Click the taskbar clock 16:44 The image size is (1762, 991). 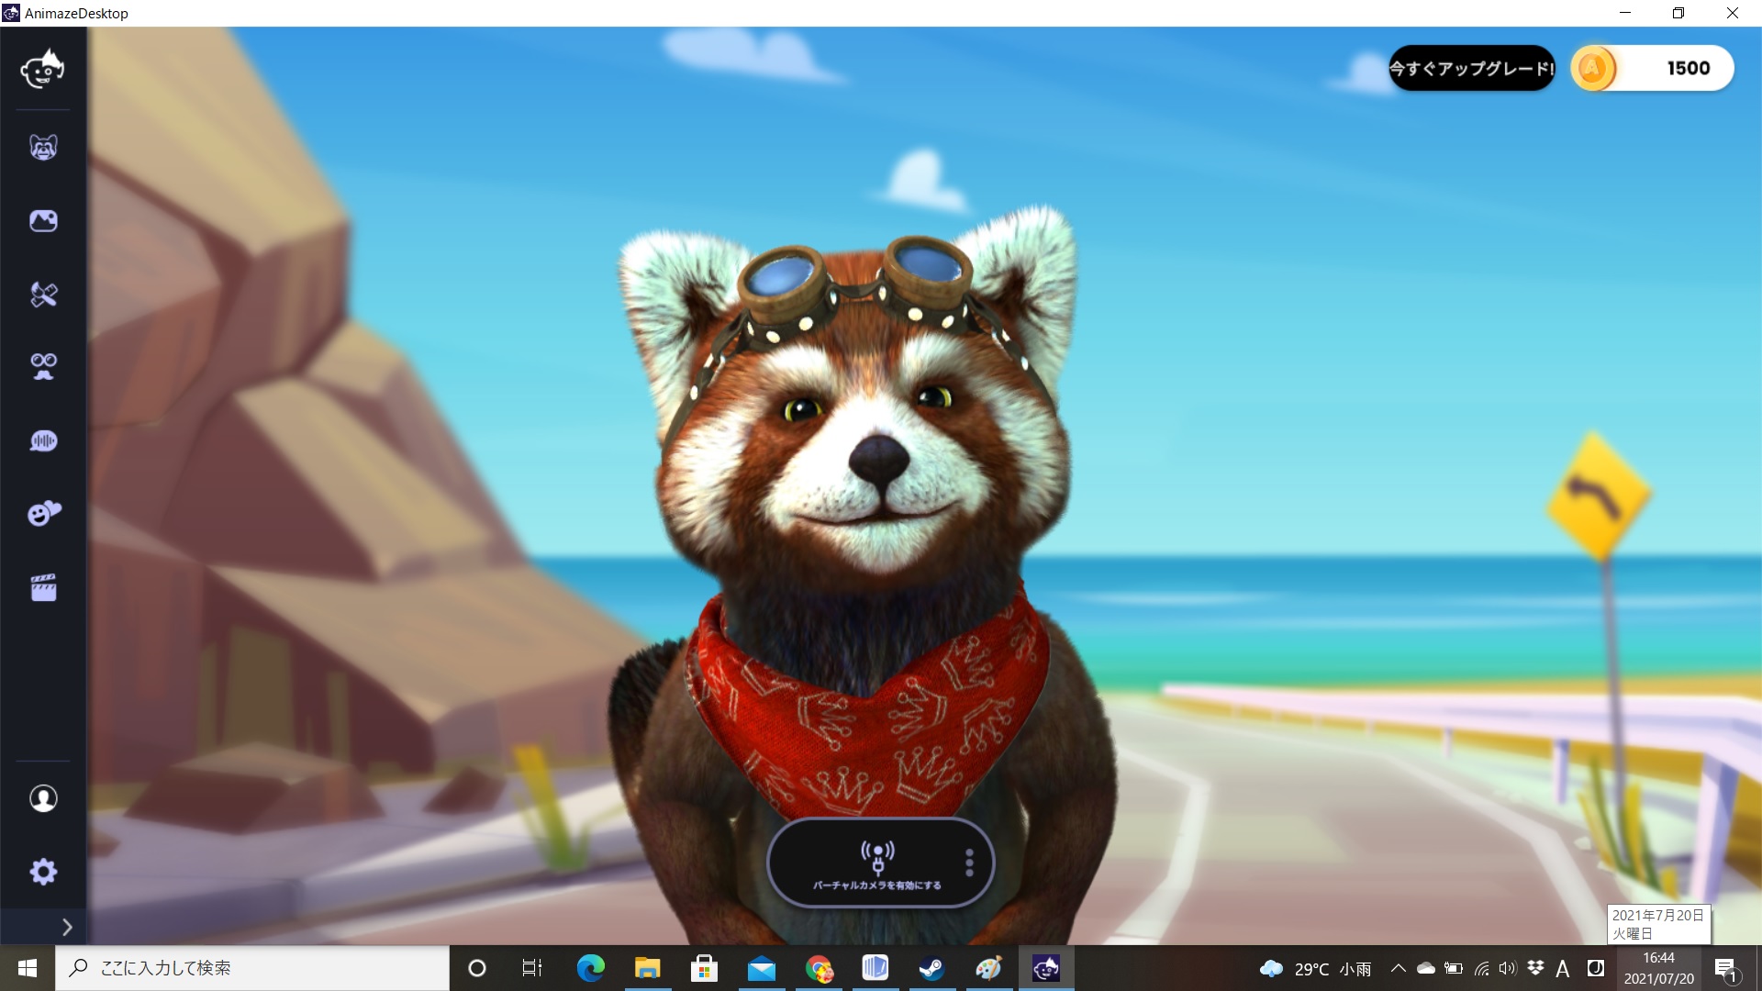click(x=1658, y=968)
